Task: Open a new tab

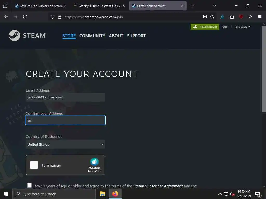Action: 192,6
